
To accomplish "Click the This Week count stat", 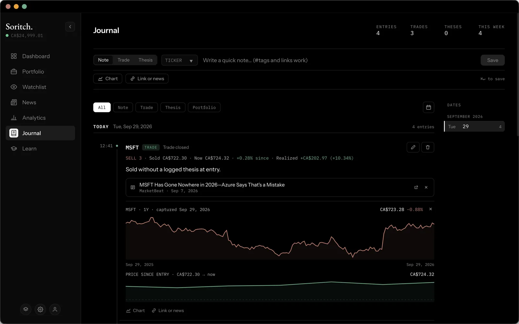I will [491, 30].
